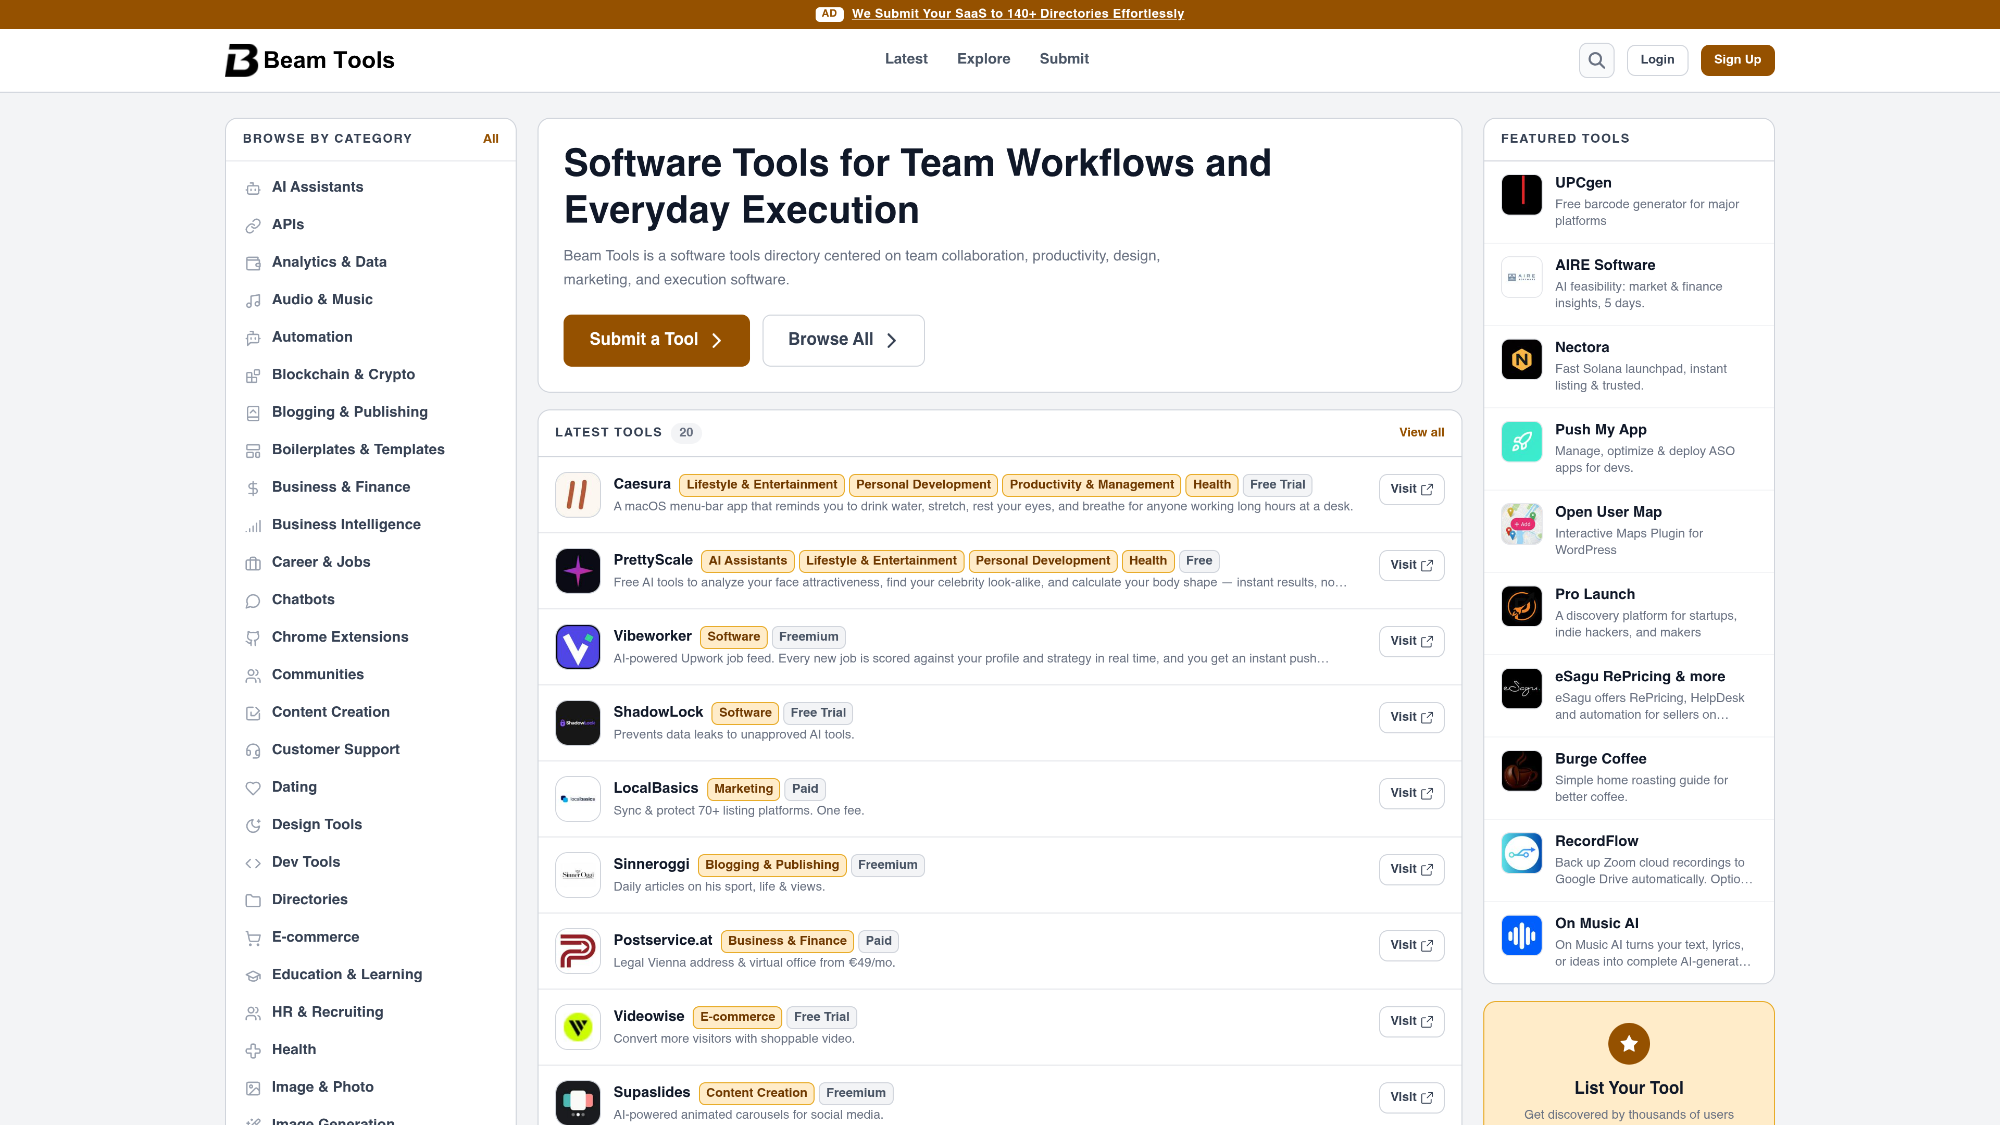Click Postservice.at's Business & Finance tag
This screenshot has width=2000, height=1125.
[787, 941]
